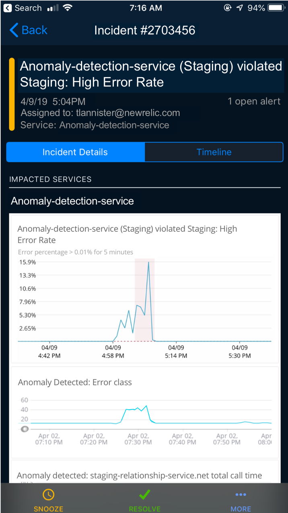This screenshot has width=288, height=513.
Task: Tap the pink violation region in the error chart
Action: (144, 300)
